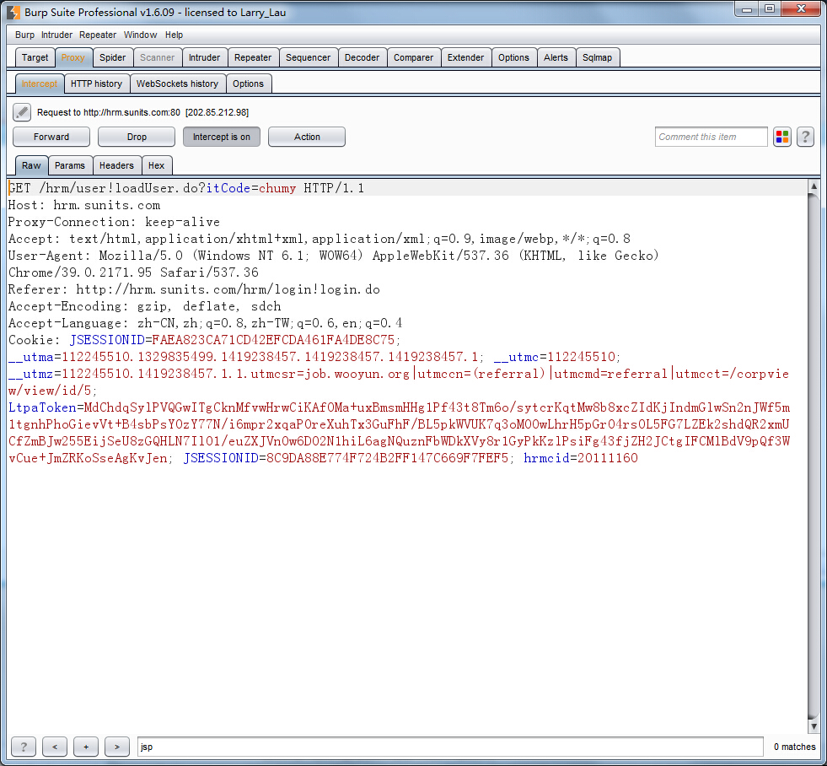Select the Intercept sub-tab

point(40,84)
